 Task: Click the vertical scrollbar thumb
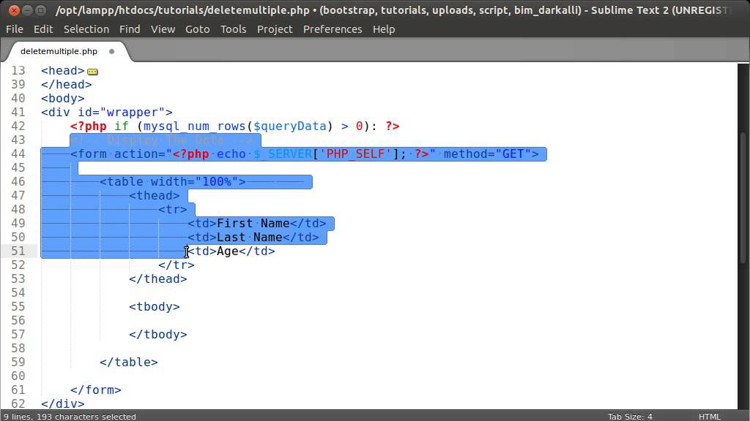point(743,196)
